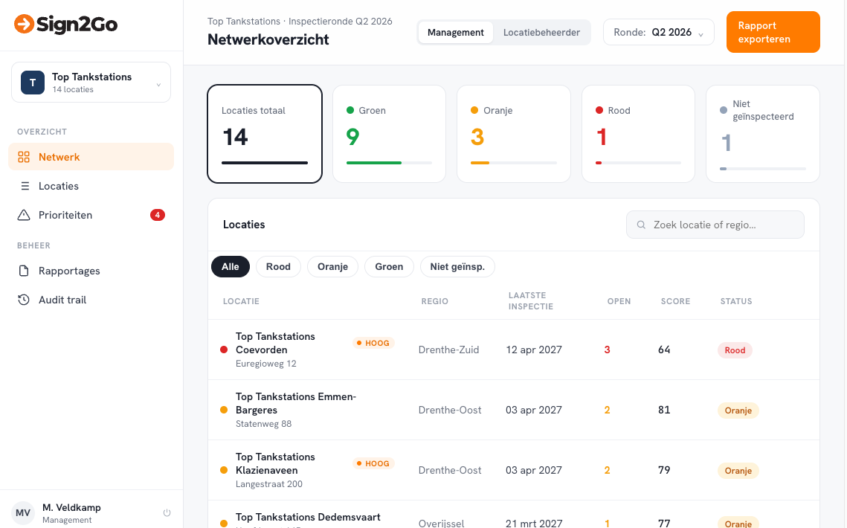Filter locations by Niet geïnsp. chip
Screen dimensions: 847x528
[x=457, y=266]
